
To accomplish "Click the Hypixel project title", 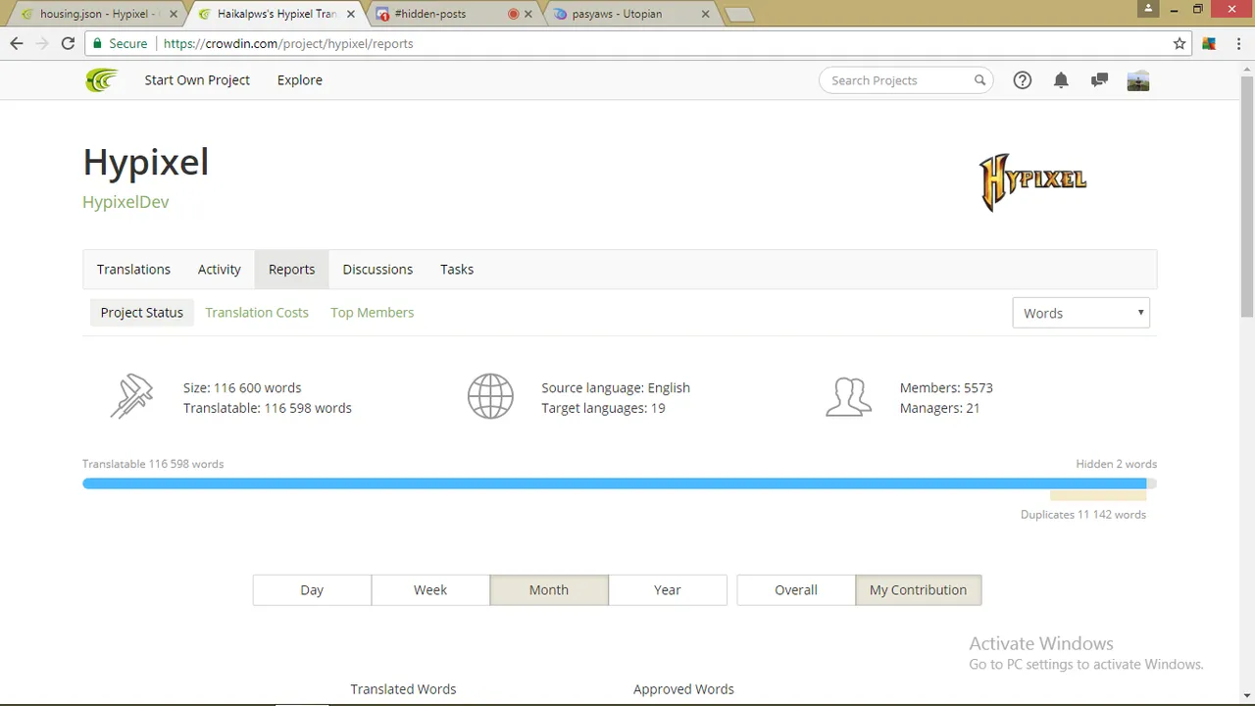I will click(x=146, y=162).
